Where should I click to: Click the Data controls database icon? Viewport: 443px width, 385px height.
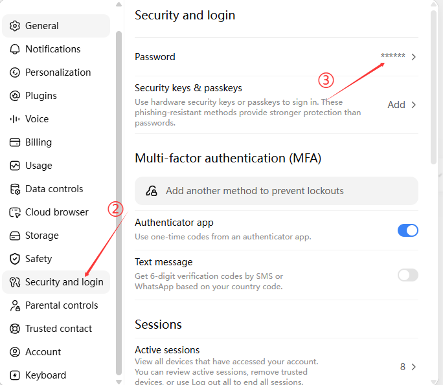coord(15,189)
